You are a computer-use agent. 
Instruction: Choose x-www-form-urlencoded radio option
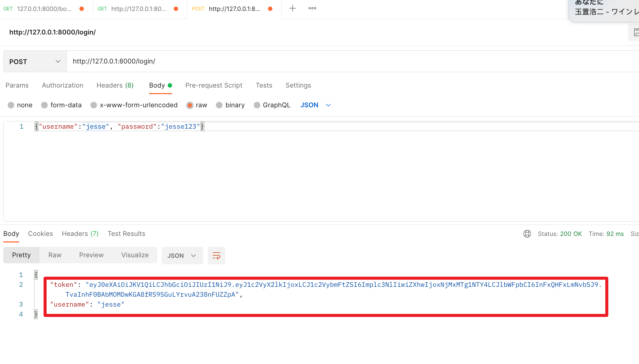pyautogui.click(x=94, y=105)
